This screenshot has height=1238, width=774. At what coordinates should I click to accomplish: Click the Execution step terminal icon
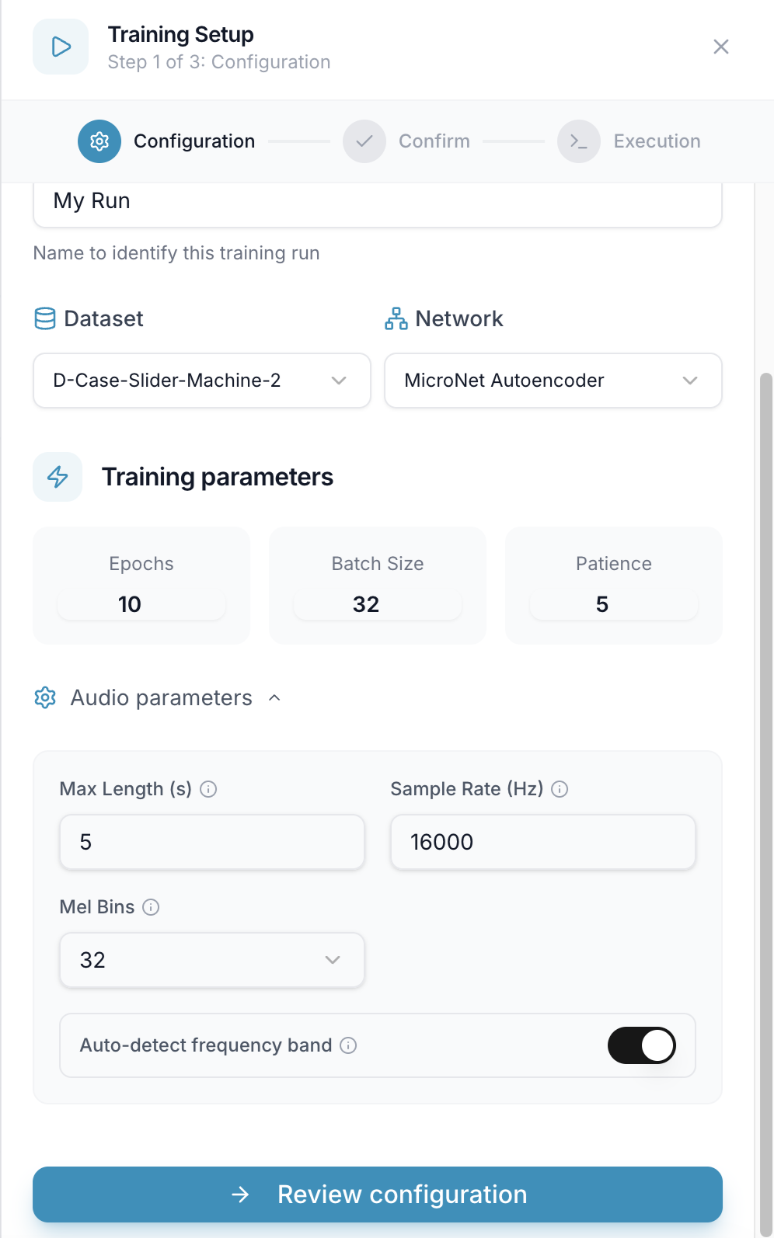click(579, 141)
